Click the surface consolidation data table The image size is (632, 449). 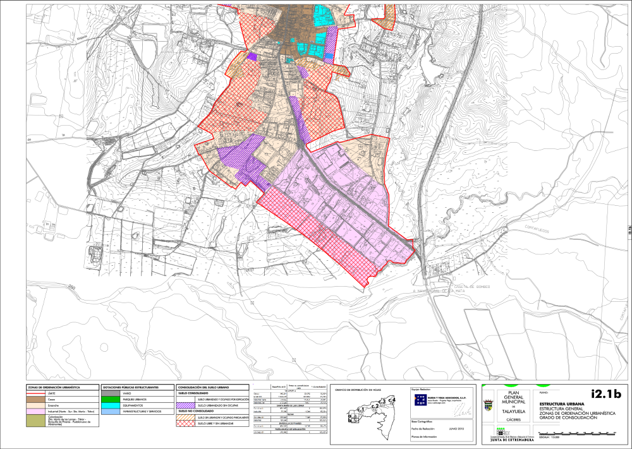point(290,410)
